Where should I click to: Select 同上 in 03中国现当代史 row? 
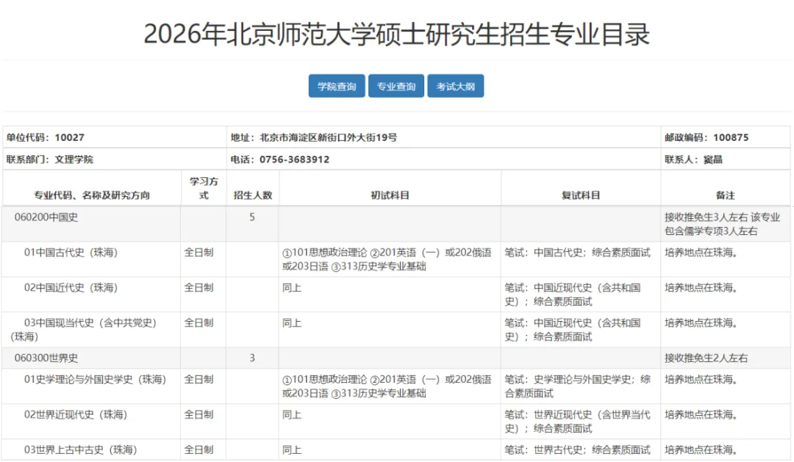[292, 323]
